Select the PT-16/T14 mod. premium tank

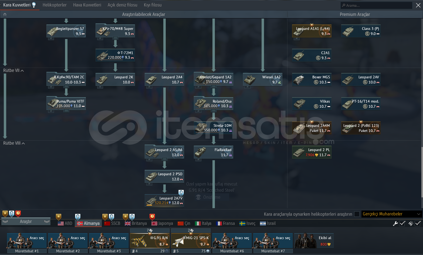point(361,104)
